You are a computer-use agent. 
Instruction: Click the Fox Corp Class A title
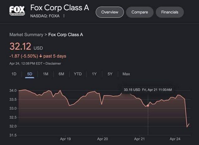(x=59, y=8)
